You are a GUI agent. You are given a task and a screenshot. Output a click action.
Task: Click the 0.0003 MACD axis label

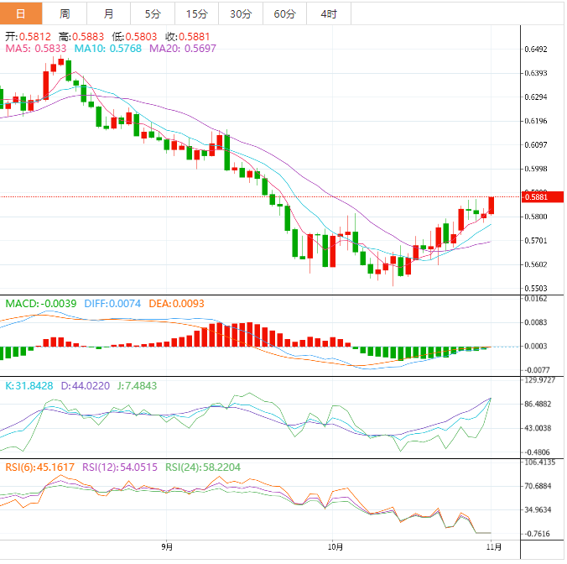tap(536, 347)
